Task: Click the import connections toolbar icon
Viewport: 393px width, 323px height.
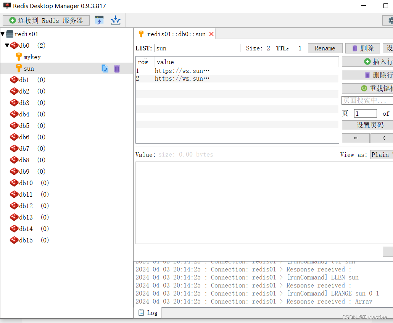Action: point(116,20)
